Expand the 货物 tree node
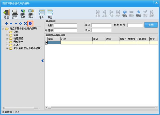 point(7,32)
